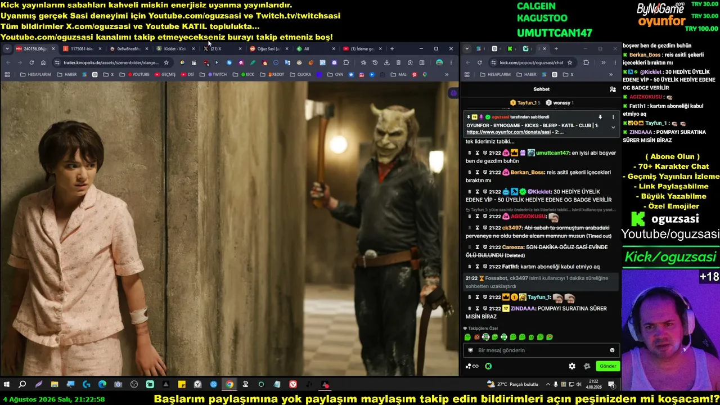Open the Windows Start menu
Image resolution: width=720 pixels, height=405 pixels.
(x=7, y=385)
